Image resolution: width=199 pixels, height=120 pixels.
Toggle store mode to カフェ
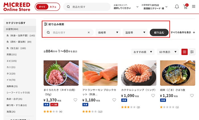pos(53,7)
